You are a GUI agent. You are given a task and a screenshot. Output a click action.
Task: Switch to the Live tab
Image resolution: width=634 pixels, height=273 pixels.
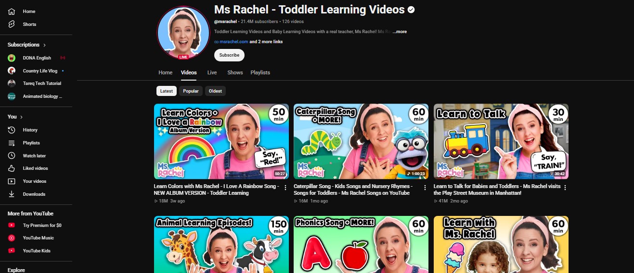tap(212, 72)
